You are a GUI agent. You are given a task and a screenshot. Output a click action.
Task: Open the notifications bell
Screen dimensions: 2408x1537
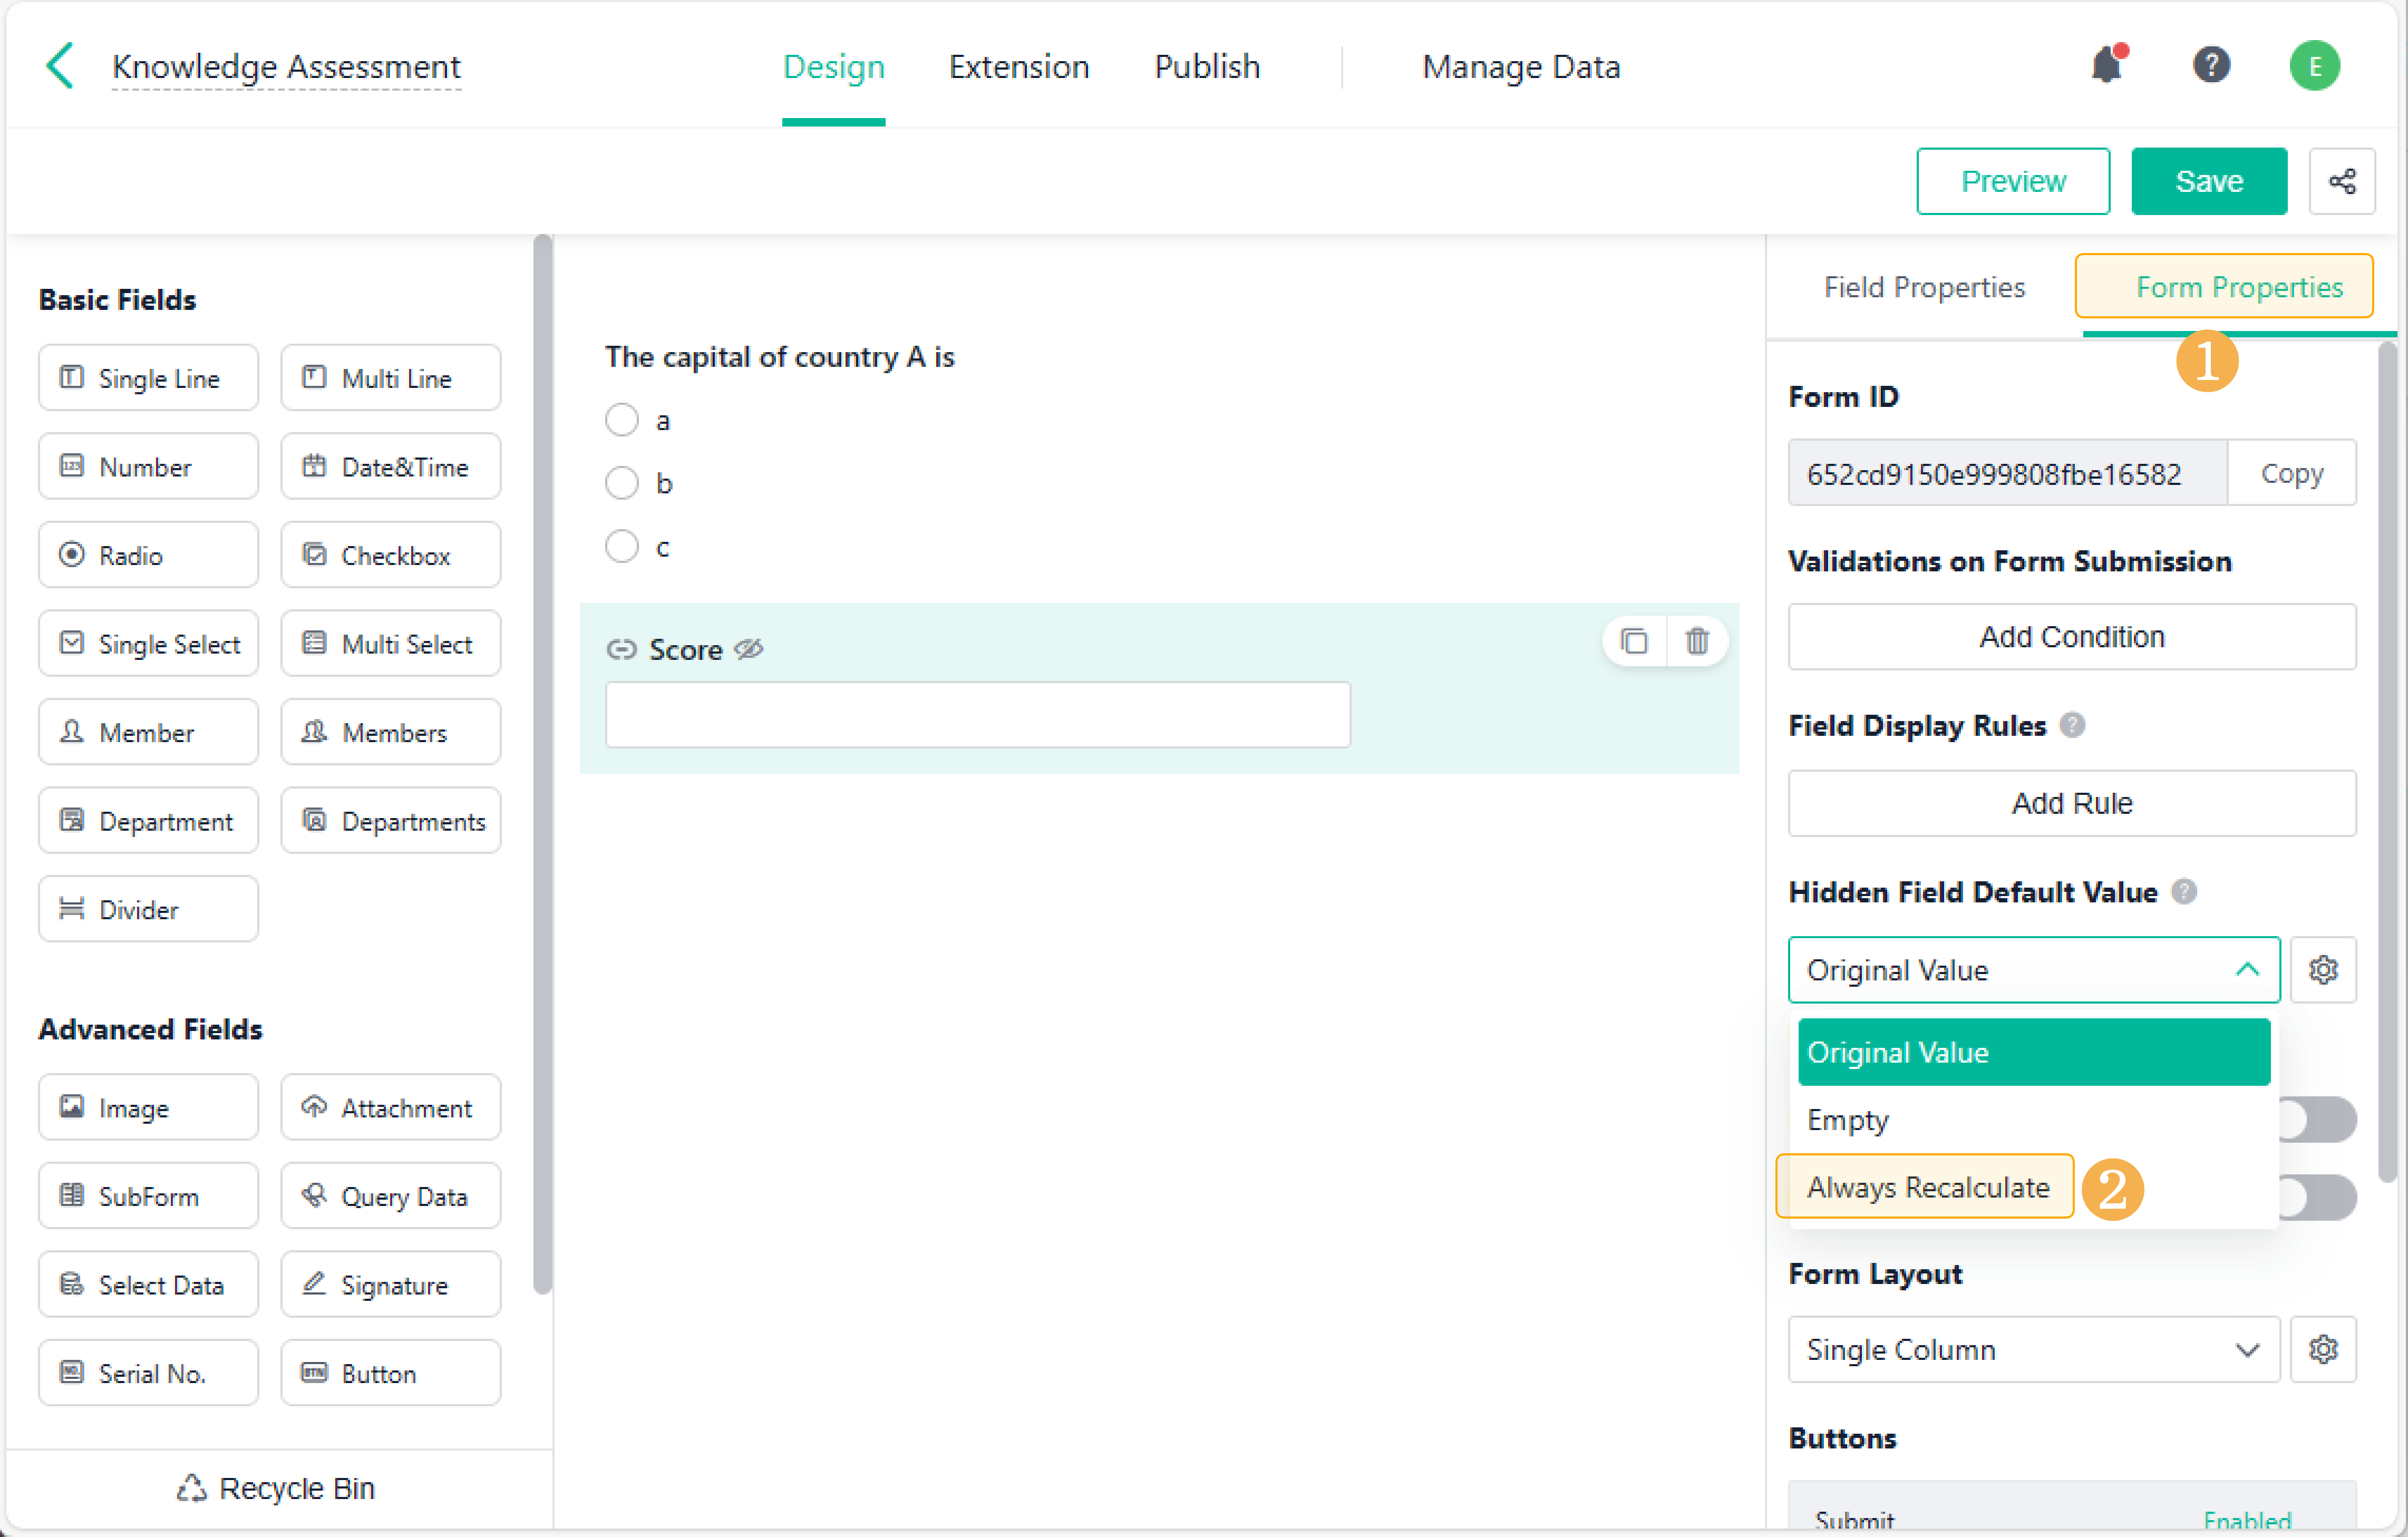pos(2107,65)
